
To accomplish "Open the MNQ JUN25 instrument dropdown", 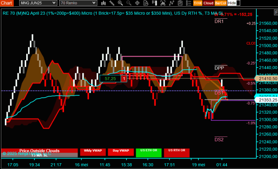I will click(38, 3).
